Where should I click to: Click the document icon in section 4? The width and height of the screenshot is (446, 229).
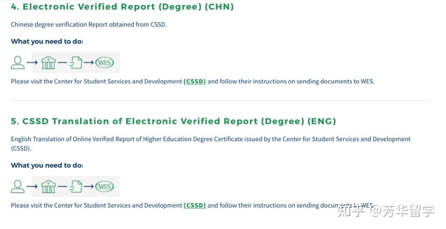tap(76, 63)
